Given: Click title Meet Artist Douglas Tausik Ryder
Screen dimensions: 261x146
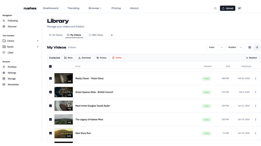Looking at the screenshot, I should (93, 106).
